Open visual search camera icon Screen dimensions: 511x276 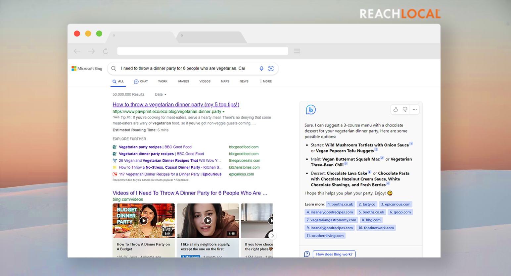point(271,68)
